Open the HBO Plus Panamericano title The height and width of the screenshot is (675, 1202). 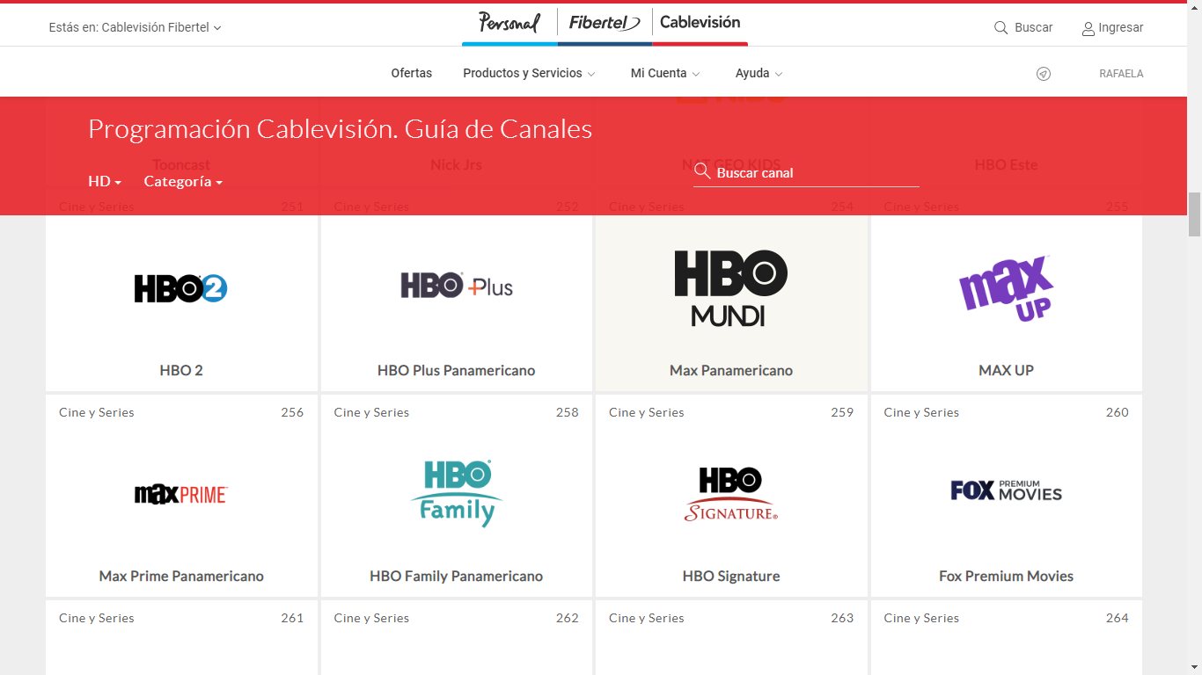click(457, 370)
